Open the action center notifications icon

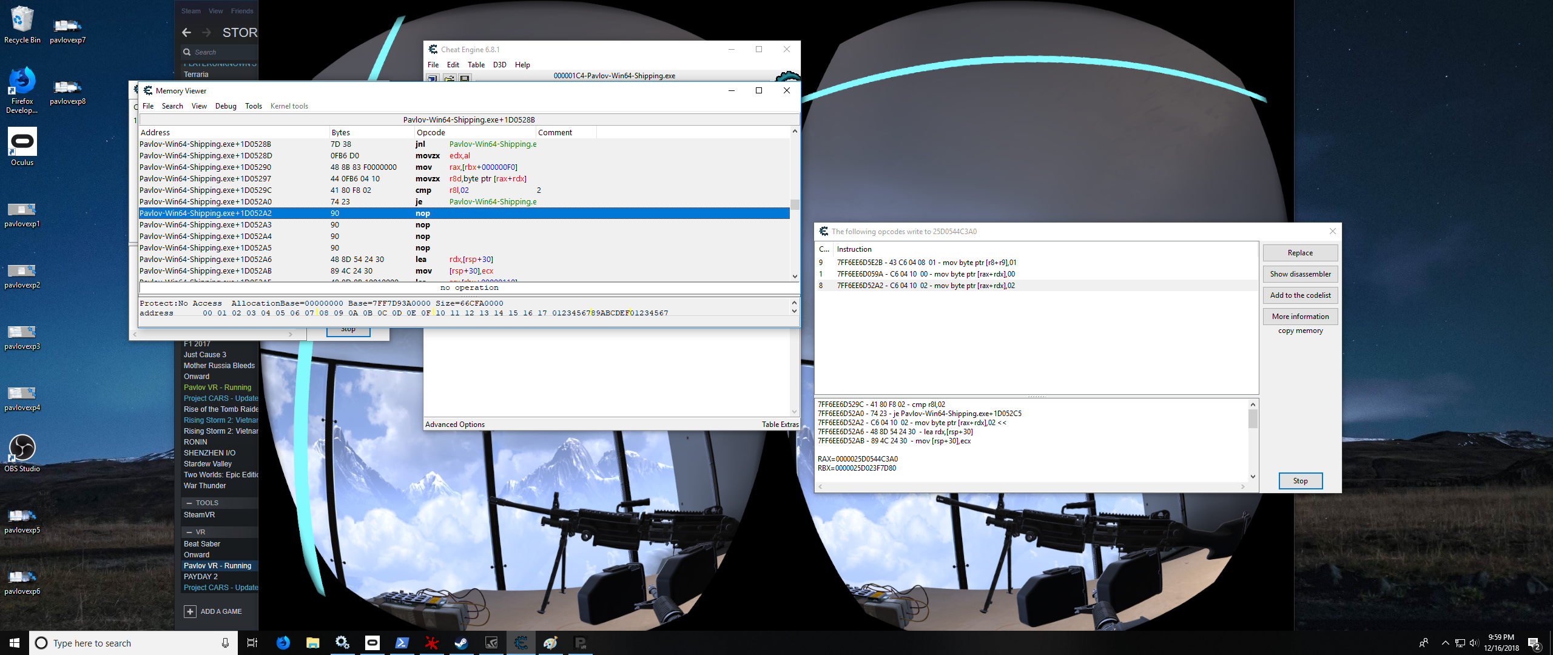(x=1534, y=643)
